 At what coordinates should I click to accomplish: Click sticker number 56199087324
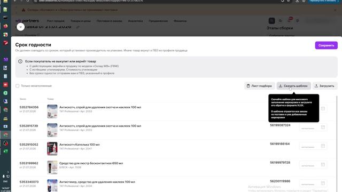280,125
